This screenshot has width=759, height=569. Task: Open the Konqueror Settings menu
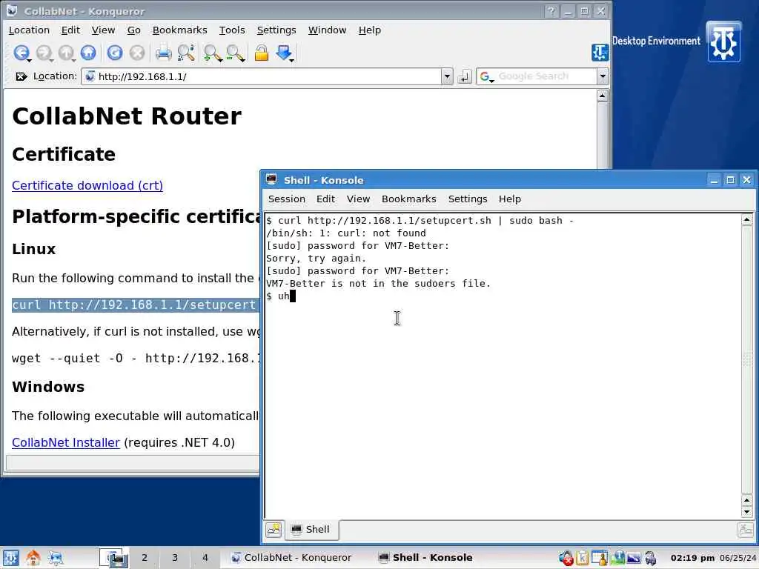[x=276, y=30]
